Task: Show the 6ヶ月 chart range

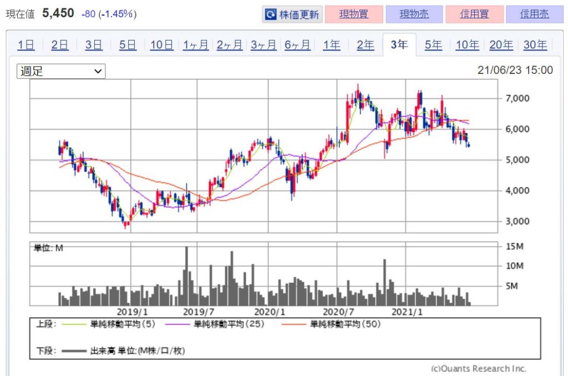Action: [x=297, y=44]
